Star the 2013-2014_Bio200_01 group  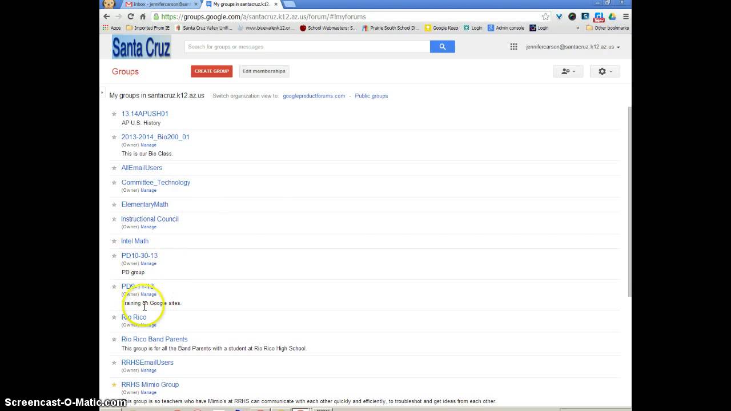tap(114, 137)
